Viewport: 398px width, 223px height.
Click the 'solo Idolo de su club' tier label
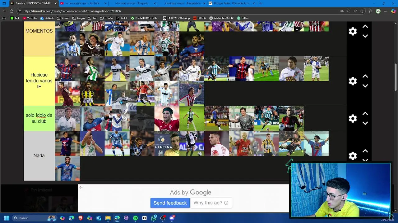39,118
